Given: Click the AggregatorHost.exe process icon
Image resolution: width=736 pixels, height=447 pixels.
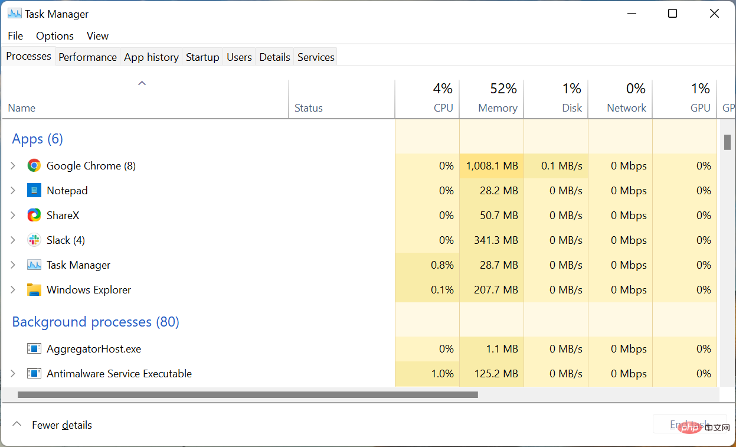Looking at the screenshot, I should [34, 349].
